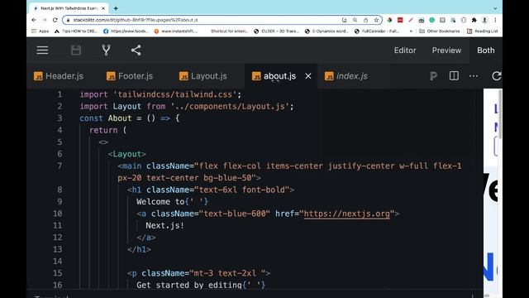Close the Next.js With Tailwindcss browser tab
The height and width of the screenshot is (298, 529).
(x=103, y=8)
